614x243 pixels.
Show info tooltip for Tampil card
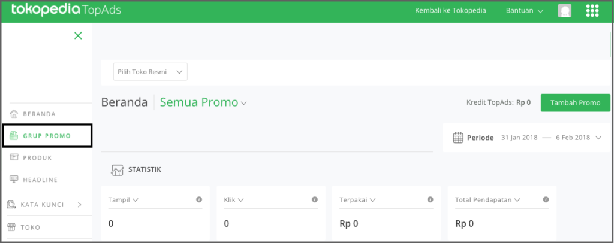coord(199,199)
